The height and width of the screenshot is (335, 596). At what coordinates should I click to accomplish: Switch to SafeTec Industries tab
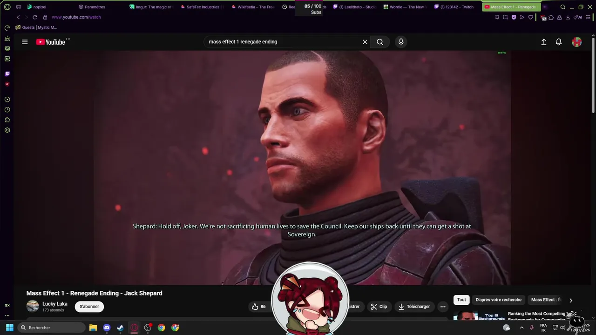(203, 7)
